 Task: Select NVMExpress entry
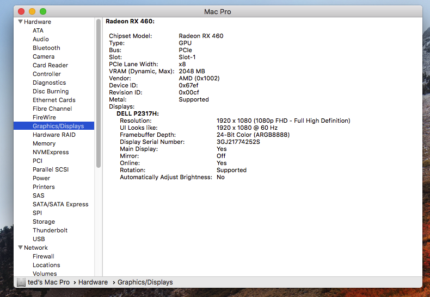[x=51, y=152]
